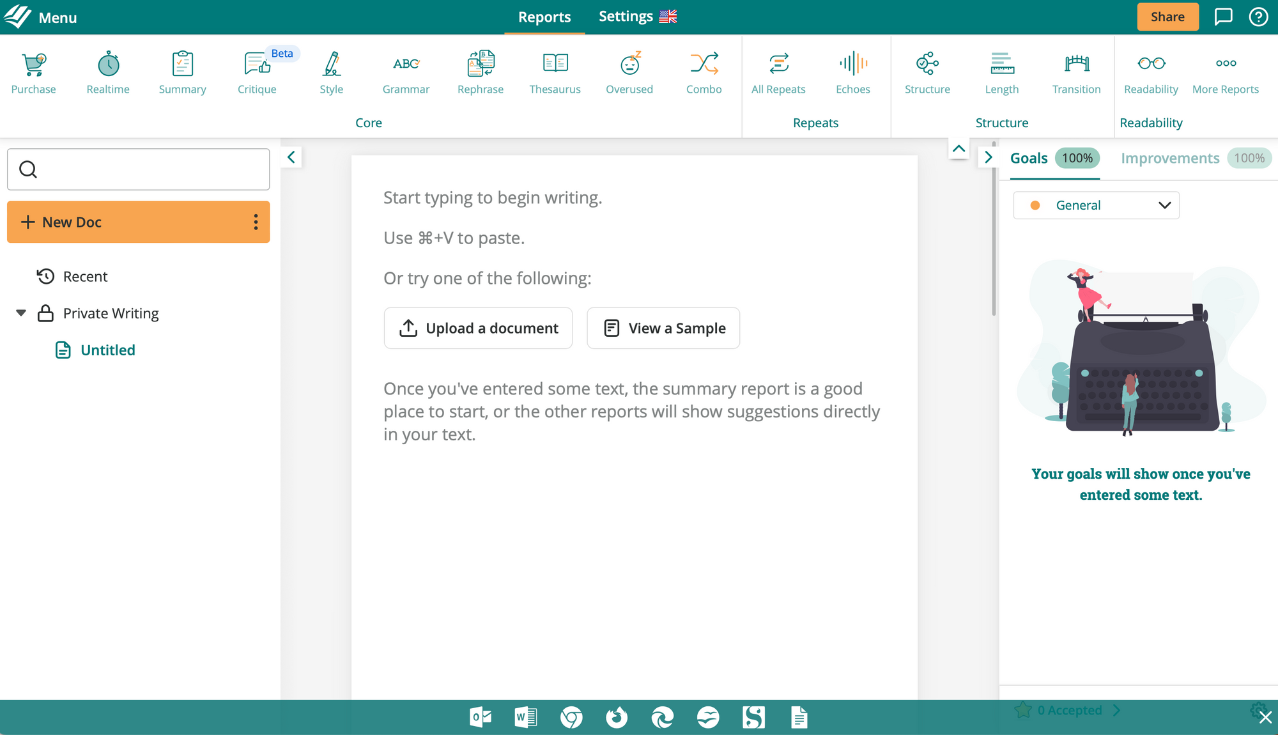Open View a Sample
The width and height of the screenshot is (1278, 735).
tap(663, 328)
